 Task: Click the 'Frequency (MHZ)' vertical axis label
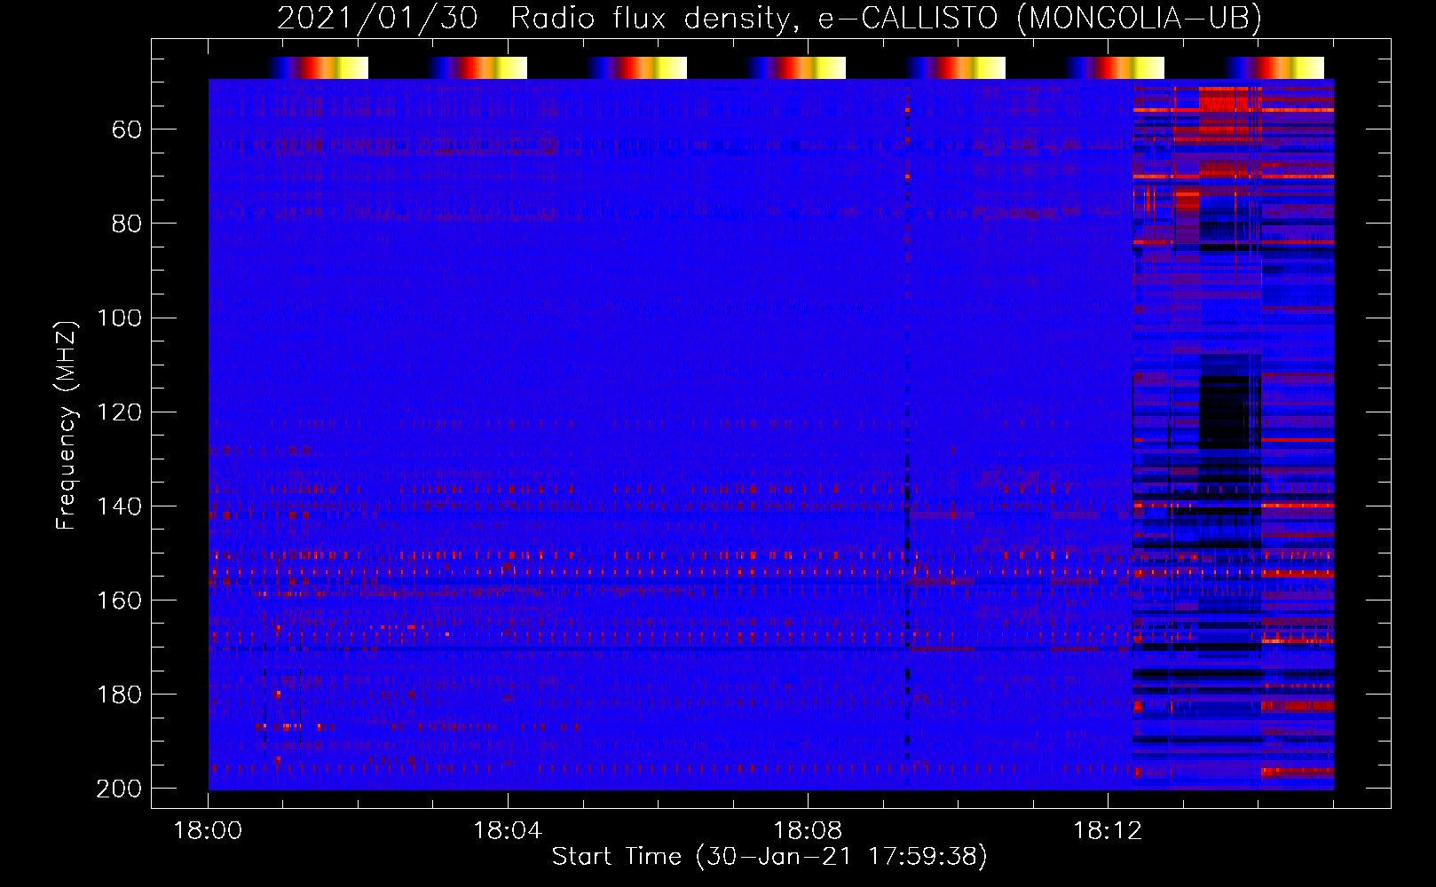(67, 424)
